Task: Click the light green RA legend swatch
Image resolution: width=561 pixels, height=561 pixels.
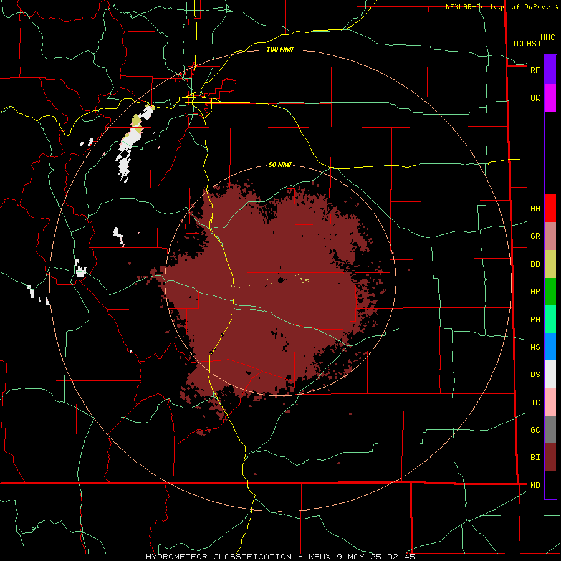Action: [550, 319]
